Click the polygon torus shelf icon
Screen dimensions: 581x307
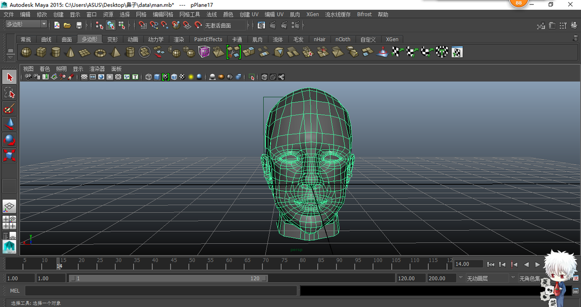tap(100, 52)
